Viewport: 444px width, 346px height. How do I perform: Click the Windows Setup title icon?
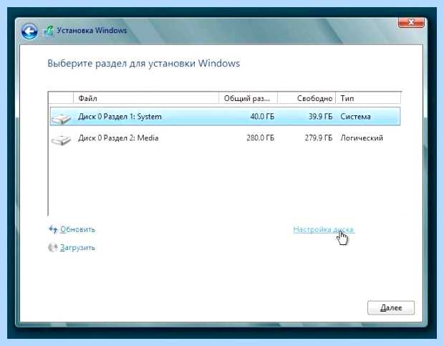click(49, 31)
